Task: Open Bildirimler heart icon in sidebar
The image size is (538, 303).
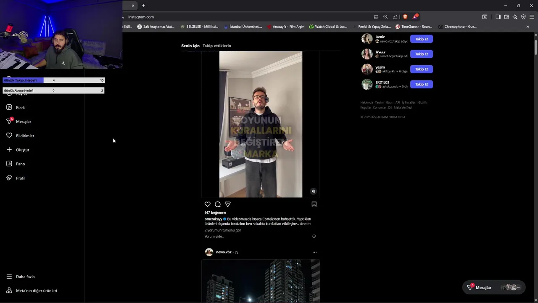Action: point(9,136)
